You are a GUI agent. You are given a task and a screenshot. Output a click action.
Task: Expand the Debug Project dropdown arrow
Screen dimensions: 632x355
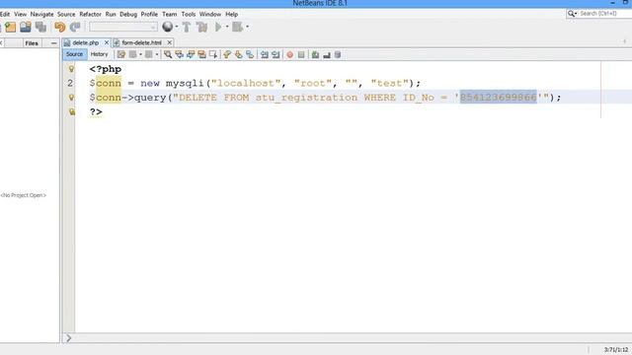247,27
